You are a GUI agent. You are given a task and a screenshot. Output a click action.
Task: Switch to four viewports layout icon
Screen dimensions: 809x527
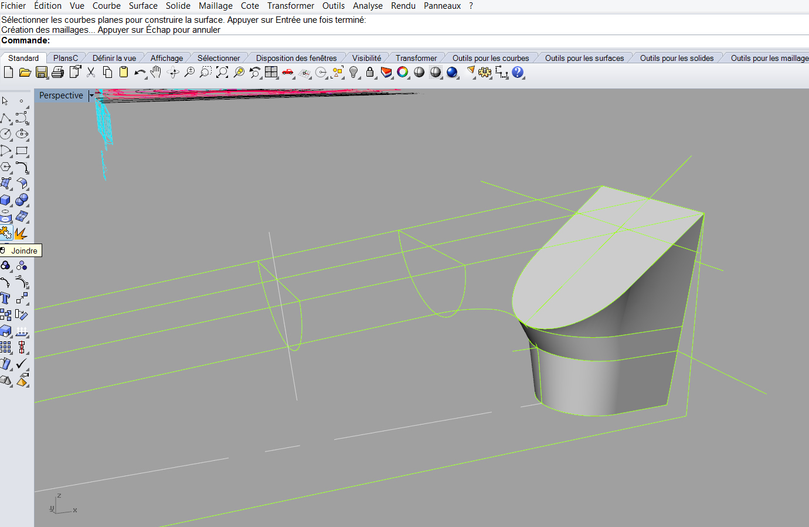coord(271,72)
